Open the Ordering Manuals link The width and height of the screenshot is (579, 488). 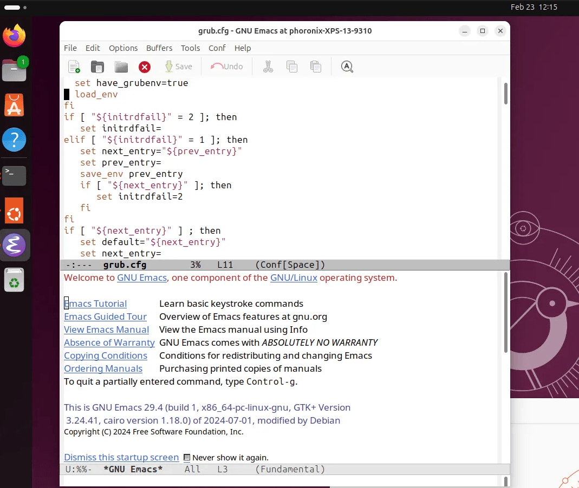coord(103,368)
